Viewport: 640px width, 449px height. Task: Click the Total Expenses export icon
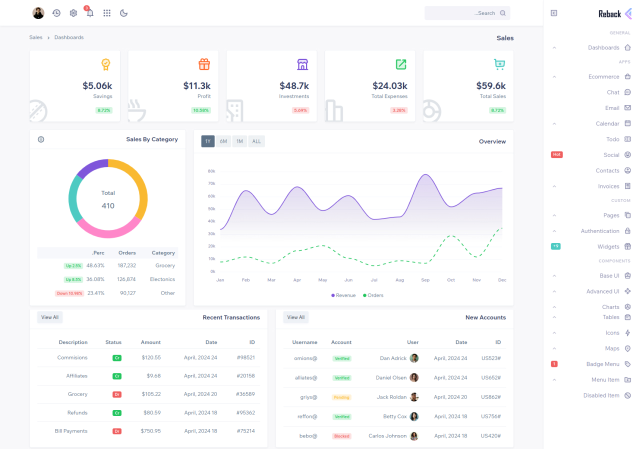[x=401, y=64]
